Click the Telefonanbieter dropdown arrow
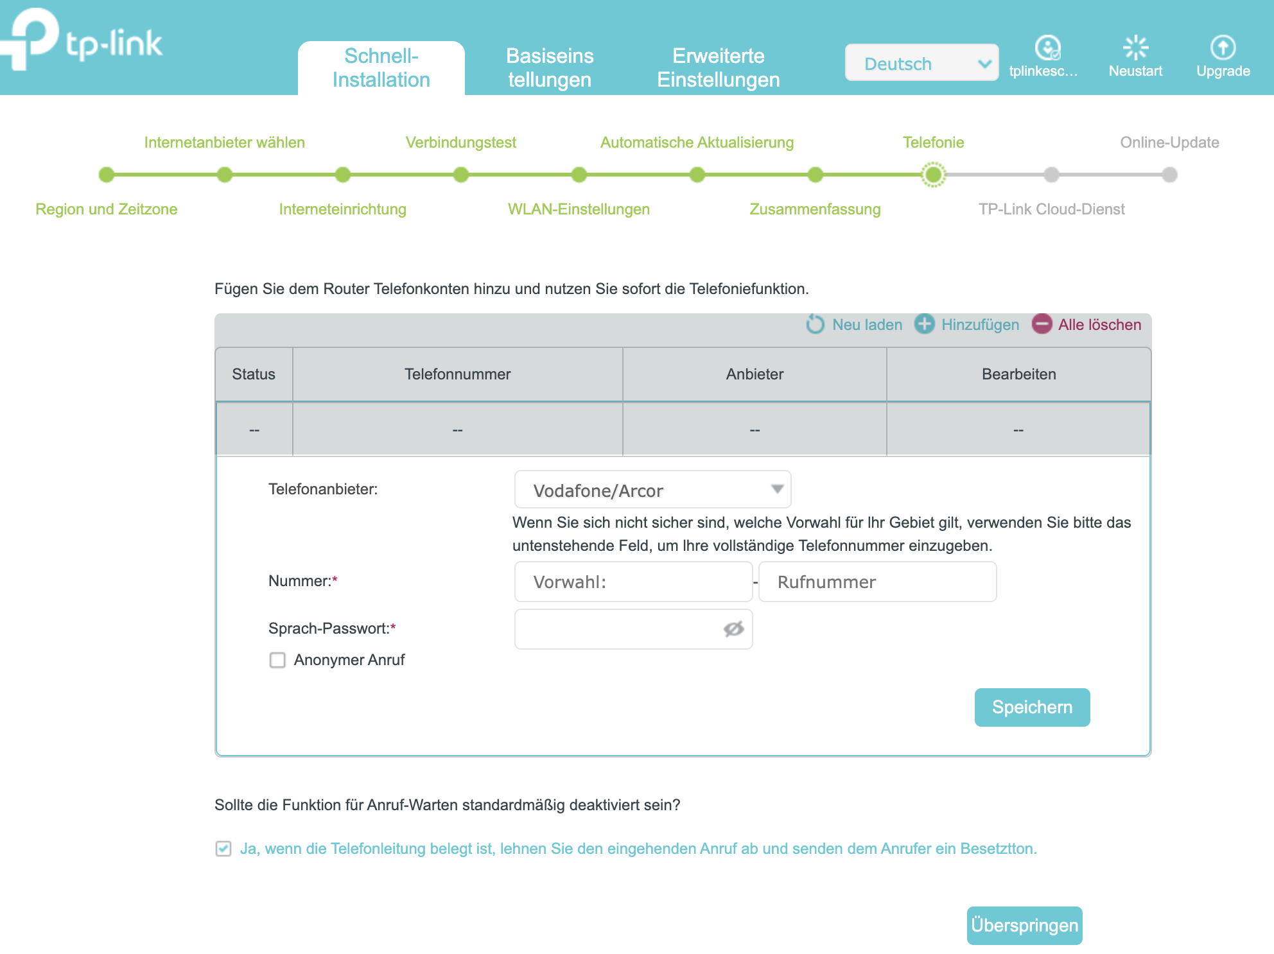This screenshot has height=954, width=1274. click(777, 489)
